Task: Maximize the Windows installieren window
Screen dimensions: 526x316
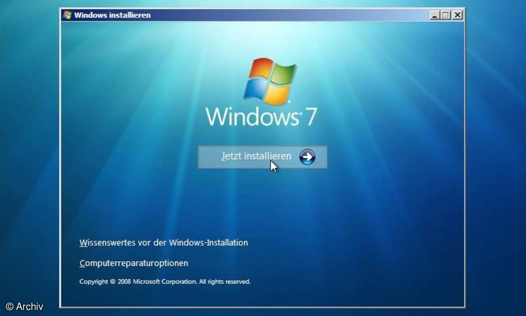Action: tap(446, 15)
